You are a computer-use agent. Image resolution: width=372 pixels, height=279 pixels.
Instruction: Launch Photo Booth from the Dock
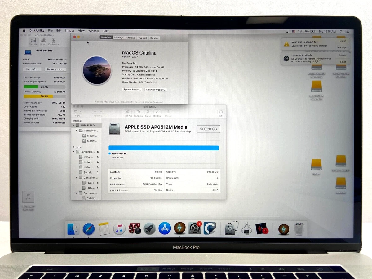click(x=135, y=229)
